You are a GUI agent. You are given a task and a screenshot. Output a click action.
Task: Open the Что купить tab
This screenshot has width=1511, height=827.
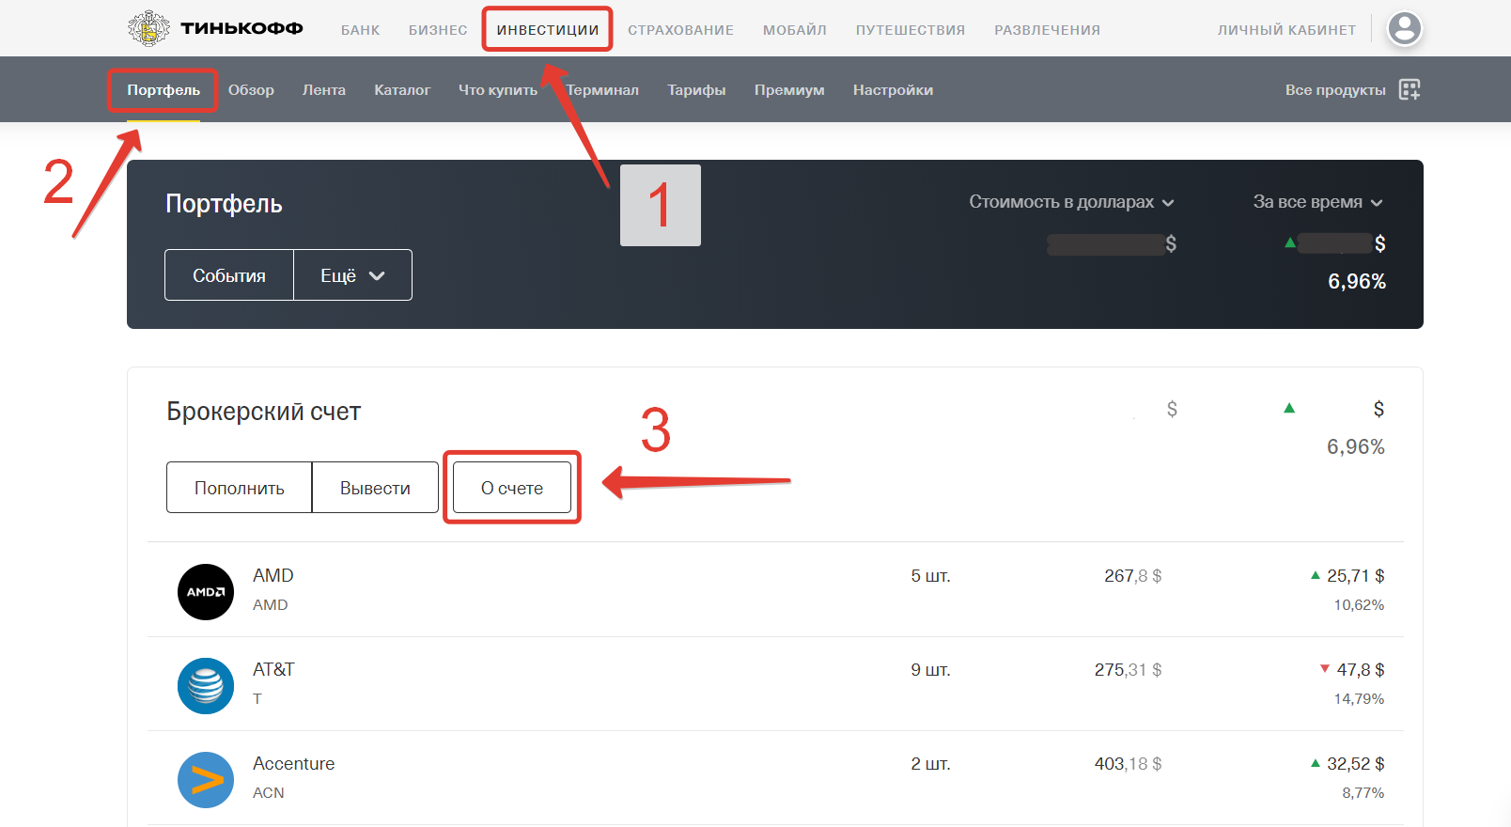(x=498, y=90)
